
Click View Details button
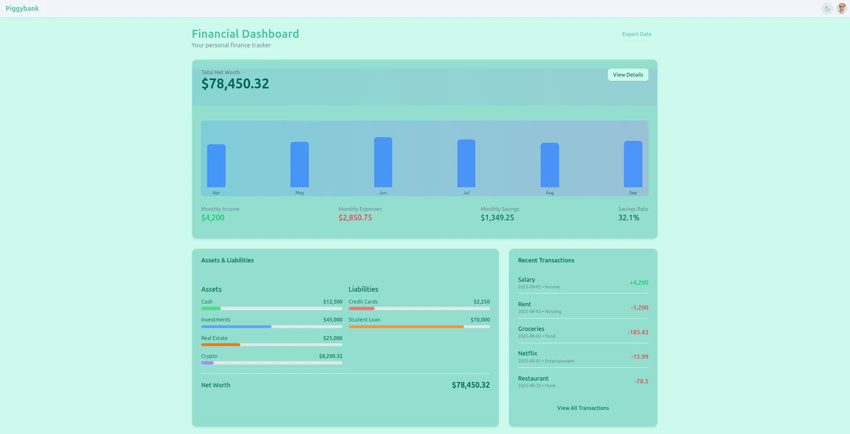tap(628, 75)
